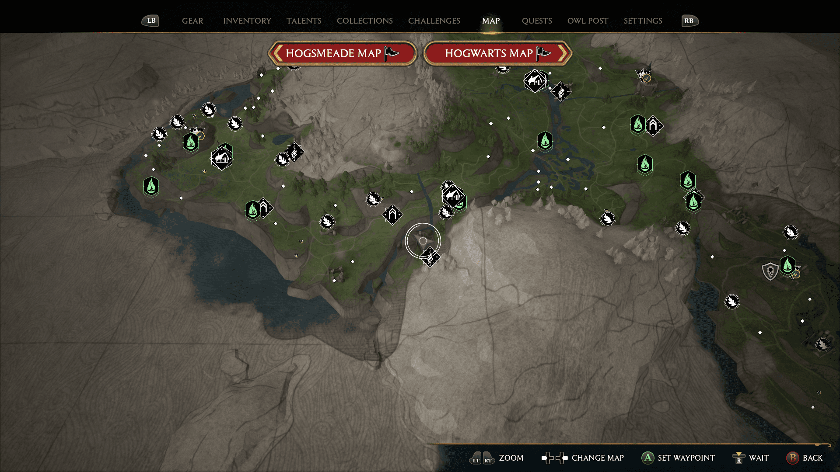Select the dungeon entrance arch icon near map center

pyautogui.click(x=392, y=214)
